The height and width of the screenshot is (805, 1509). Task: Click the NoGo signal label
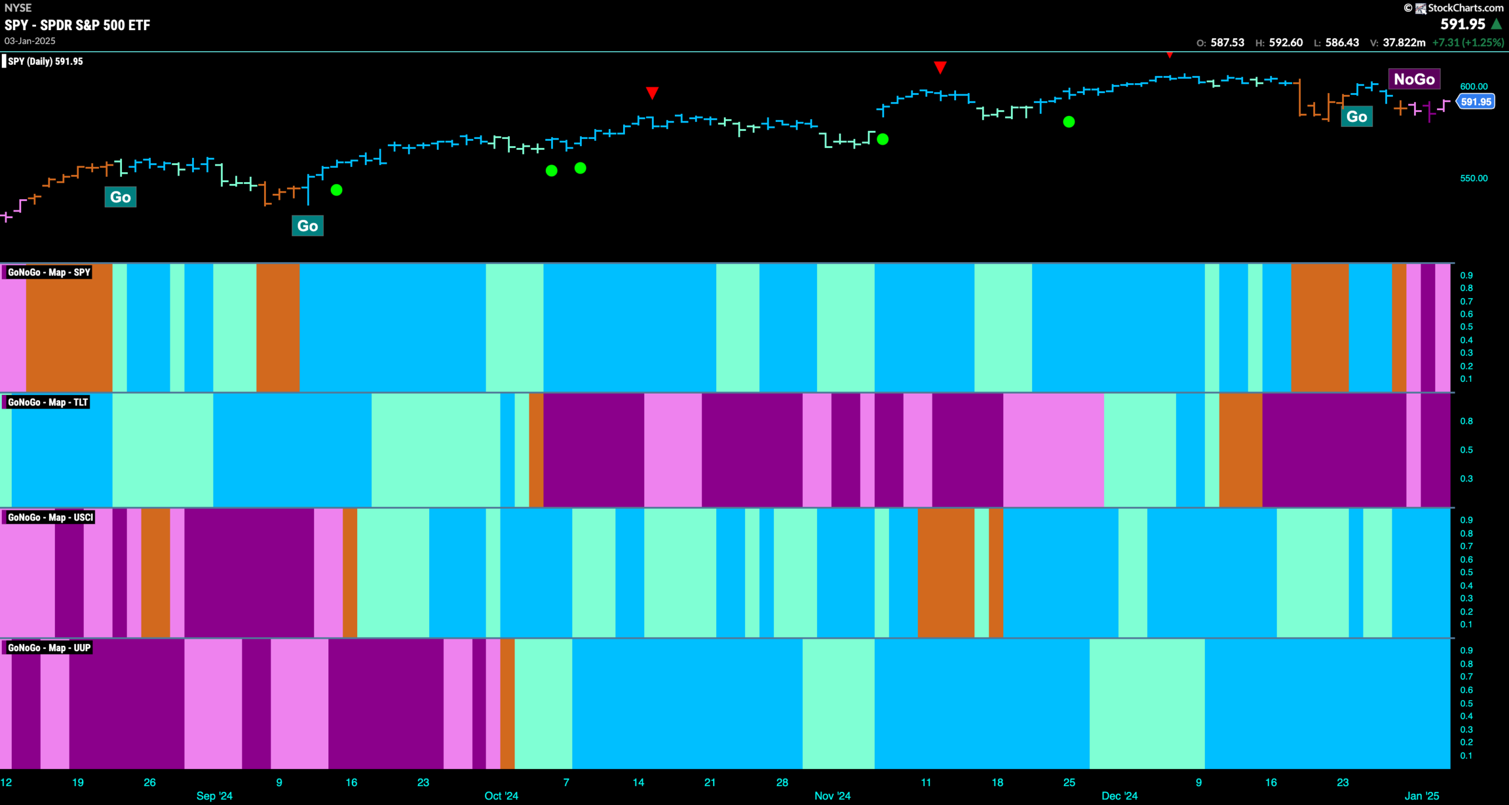point(1414,79)
